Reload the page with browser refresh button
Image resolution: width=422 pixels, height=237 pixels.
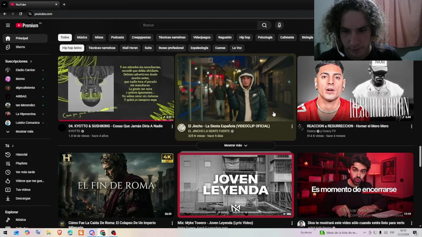point(20,14)
